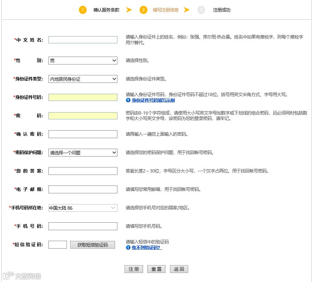Focus the 密码 input field
Viewport: 313px width, 282px height.
(83, 116)
